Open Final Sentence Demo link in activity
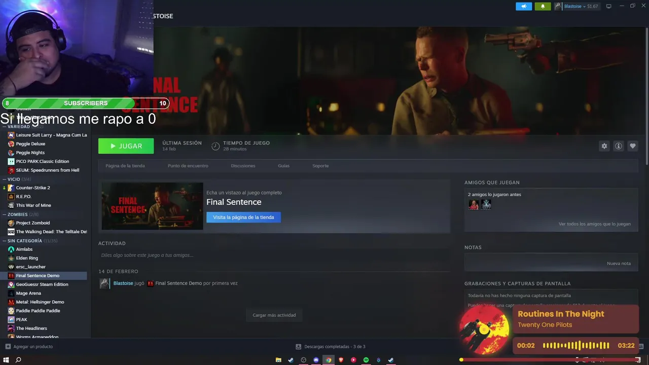This screenshot has width=649, height=365. pos(178,283)
